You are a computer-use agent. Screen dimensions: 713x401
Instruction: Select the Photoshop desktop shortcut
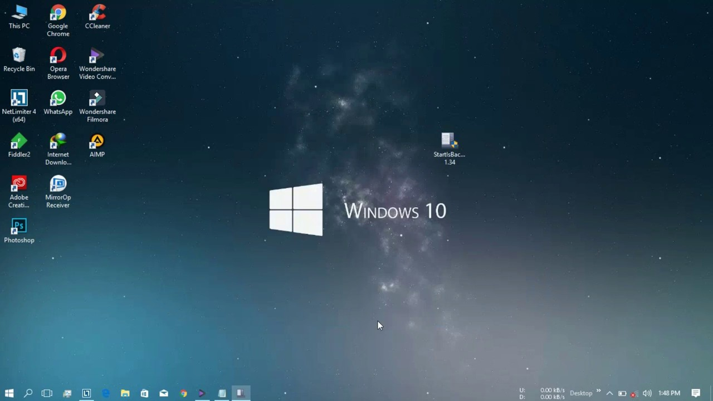click(19, 231)
